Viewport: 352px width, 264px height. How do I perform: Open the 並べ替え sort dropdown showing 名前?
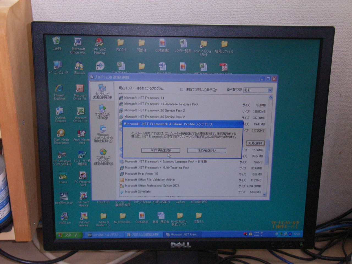[x=270, y=90]
